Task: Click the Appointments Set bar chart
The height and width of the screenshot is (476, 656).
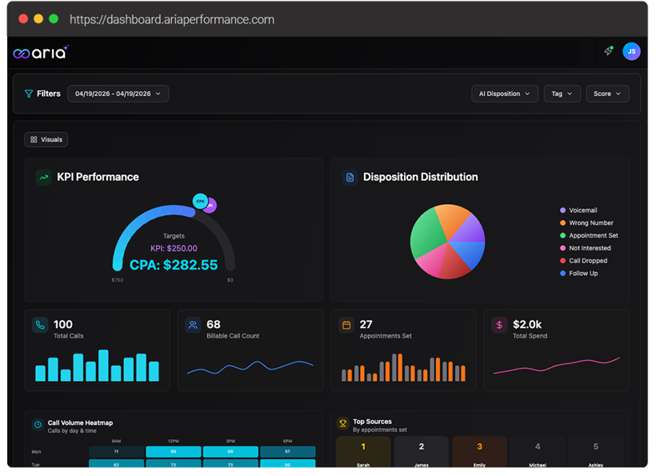Action: (403, 367)
